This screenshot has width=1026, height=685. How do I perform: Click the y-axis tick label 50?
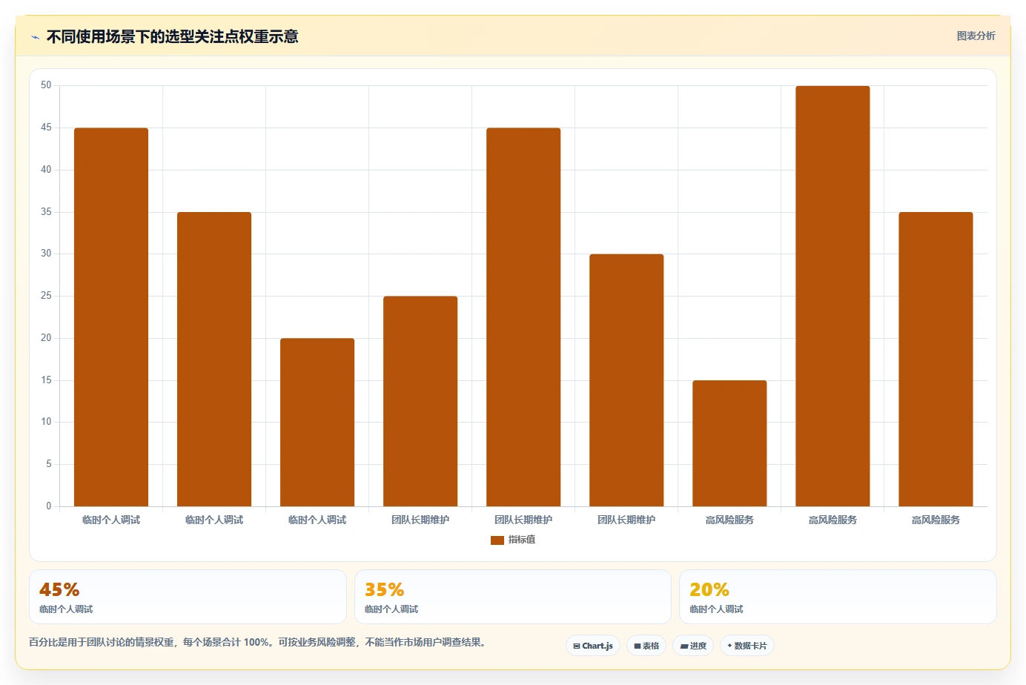tap(47, 85)
